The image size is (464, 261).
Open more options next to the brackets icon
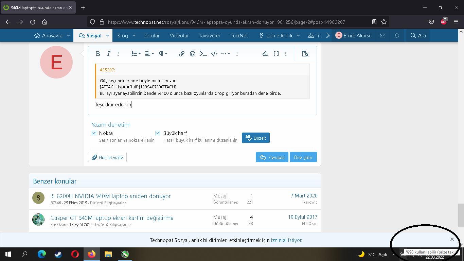286,54
